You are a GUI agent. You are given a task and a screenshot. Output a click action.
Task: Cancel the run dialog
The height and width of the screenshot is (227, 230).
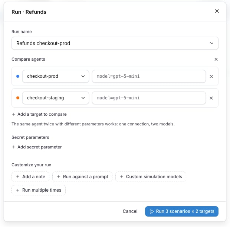click(x=130, y=211)
